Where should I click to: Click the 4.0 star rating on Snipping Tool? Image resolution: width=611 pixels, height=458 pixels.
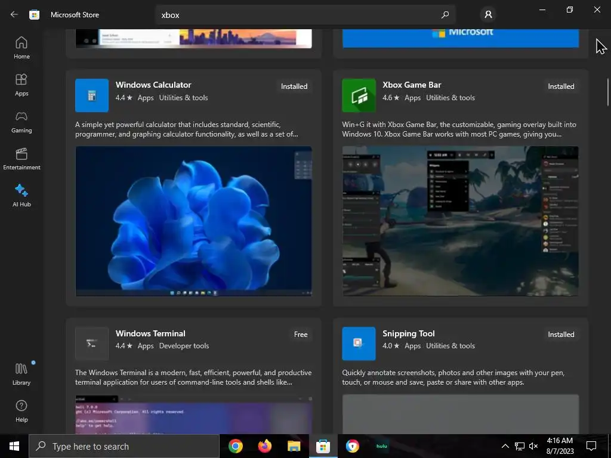(x=391, y=346)
